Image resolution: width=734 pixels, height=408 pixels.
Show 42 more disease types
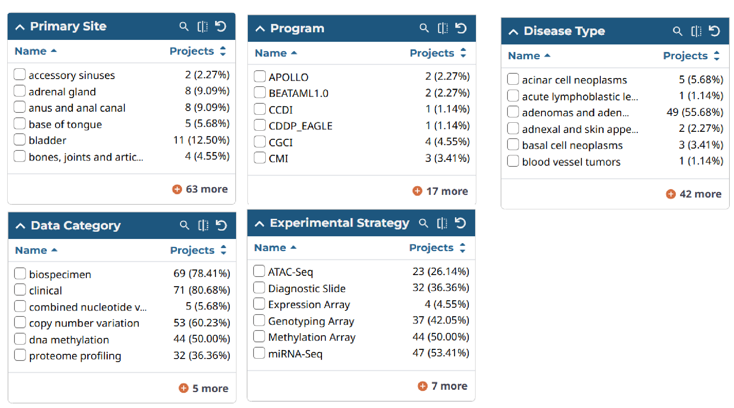pos(694,194)
